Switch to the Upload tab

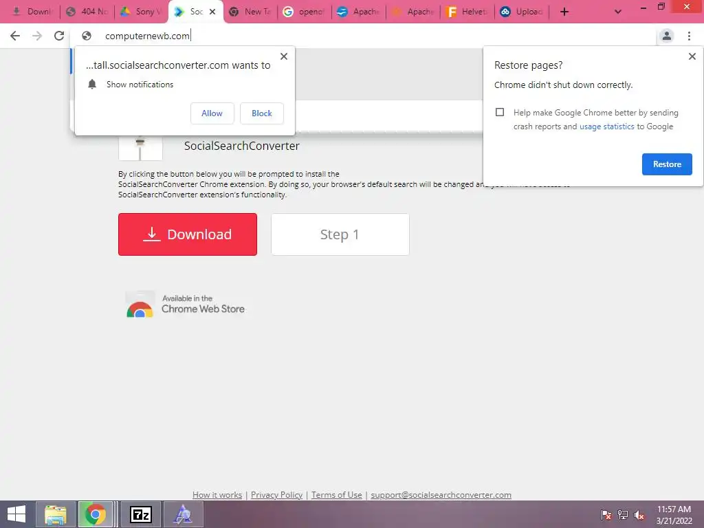coord(521,12)
